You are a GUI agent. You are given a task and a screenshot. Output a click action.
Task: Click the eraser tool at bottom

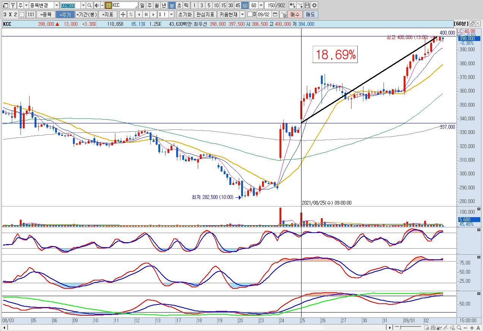pyautogui.click(x=453, y=328)
